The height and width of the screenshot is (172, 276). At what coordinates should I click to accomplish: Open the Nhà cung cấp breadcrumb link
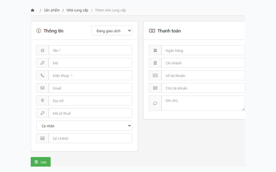click(77, 10)
